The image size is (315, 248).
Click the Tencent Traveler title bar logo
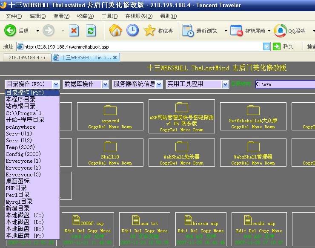(3, 5)
